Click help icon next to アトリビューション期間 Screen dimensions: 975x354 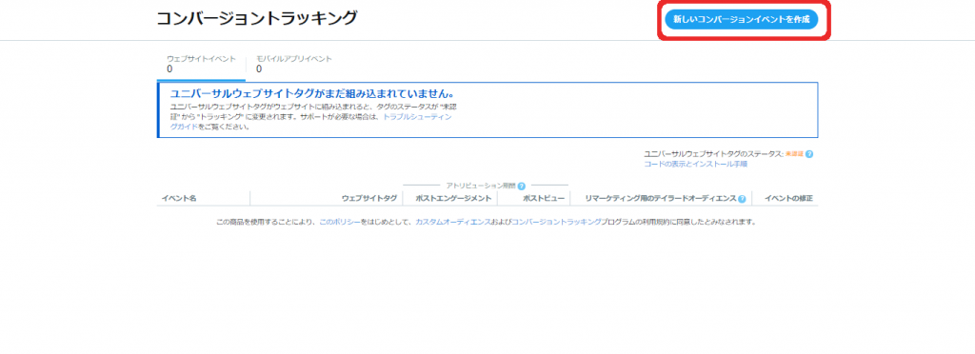coord(521,186)
